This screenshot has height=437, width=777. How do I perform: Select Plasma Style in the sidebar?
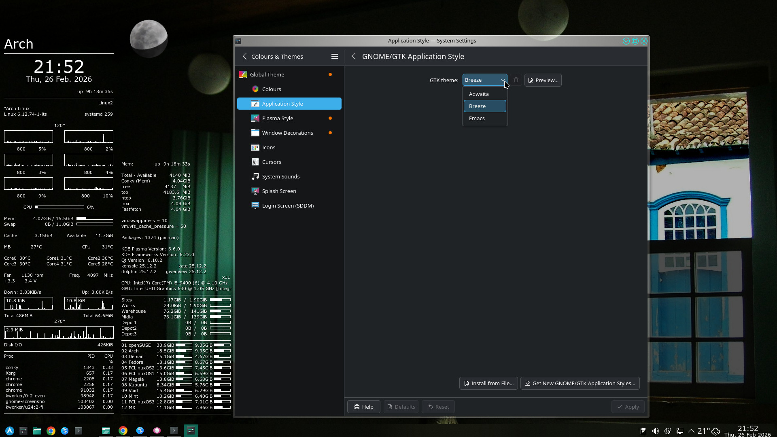(x=278, y=119)
